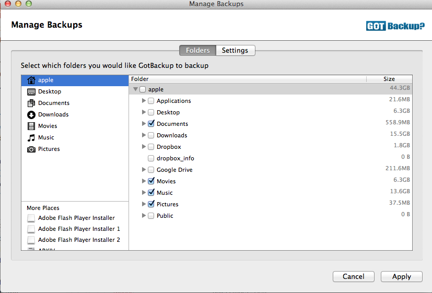
Task: Tick the Google Drive checkbox
Action: point(151,170)
